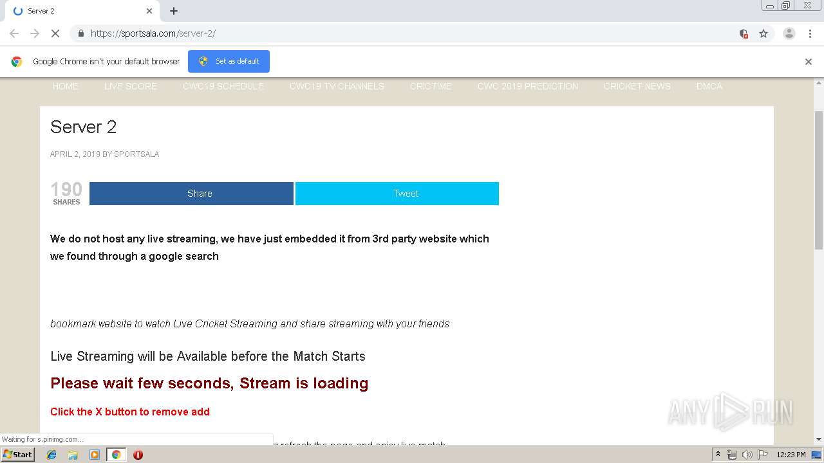
Task: Go forward to next page
Action: (x=35, y=33)
